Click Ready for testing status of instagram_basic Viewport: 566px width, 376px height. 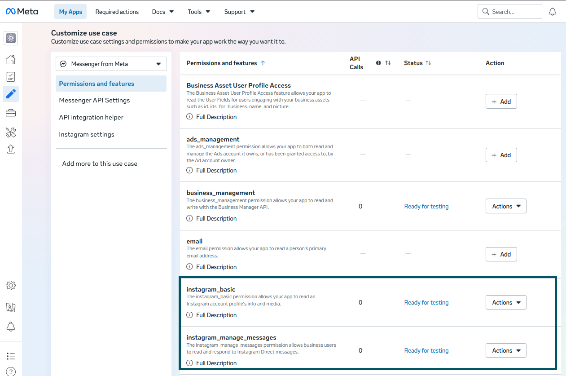click(426, 302)
